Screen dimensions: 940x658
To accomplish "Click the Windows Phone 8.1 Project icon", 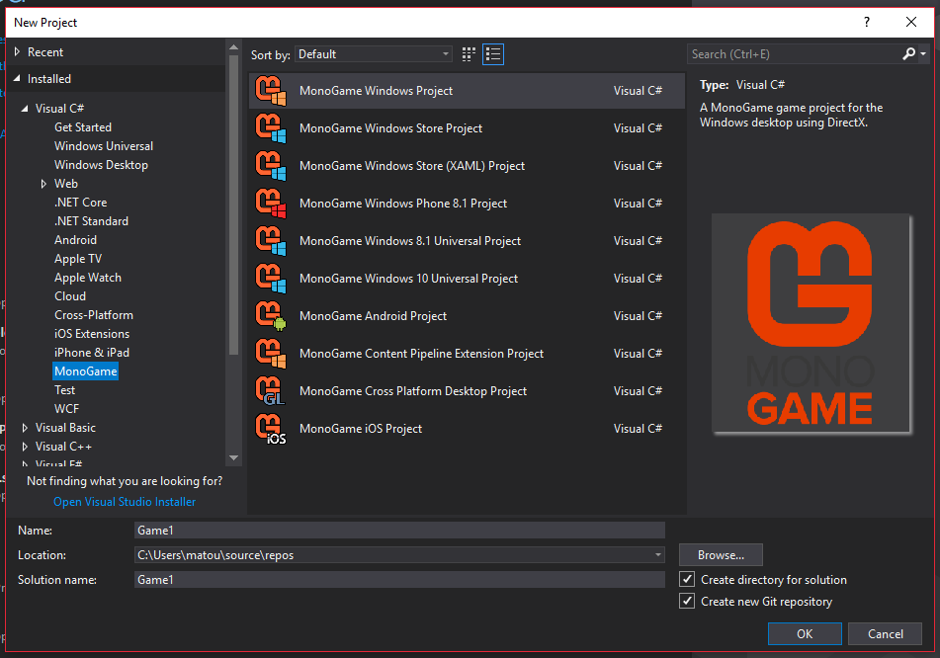I will [x=270, y=204].
